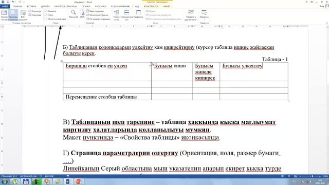Image resolution: width=329 pixels, height=185 pixels.
Task: Click heading 'Страница параметрлерин озгертиу'
Action: point(124,153)
